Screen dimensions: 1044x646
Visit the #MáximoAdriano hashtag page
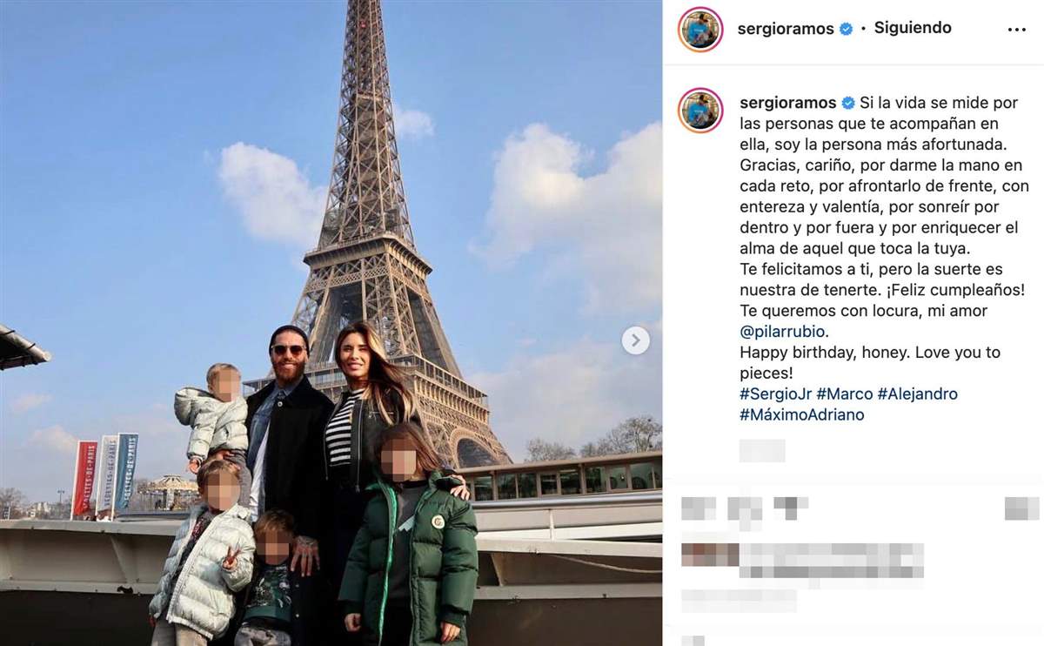click(802, 415)
